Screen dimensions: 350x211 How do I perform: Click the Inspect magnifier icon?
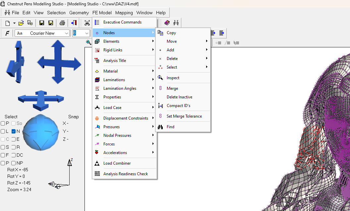pos(160,78)
